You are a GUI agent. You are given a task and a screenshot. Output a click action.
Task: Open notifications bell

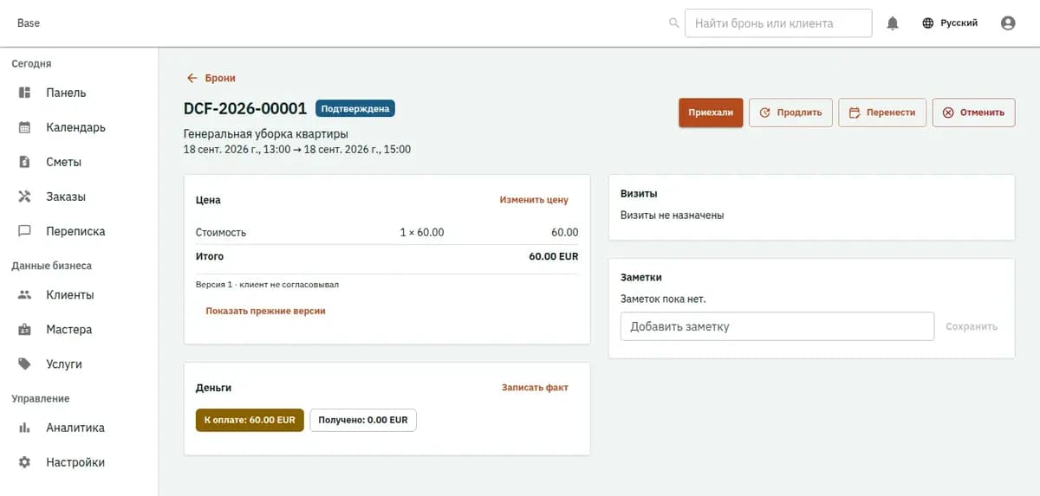tap(893, 23)
